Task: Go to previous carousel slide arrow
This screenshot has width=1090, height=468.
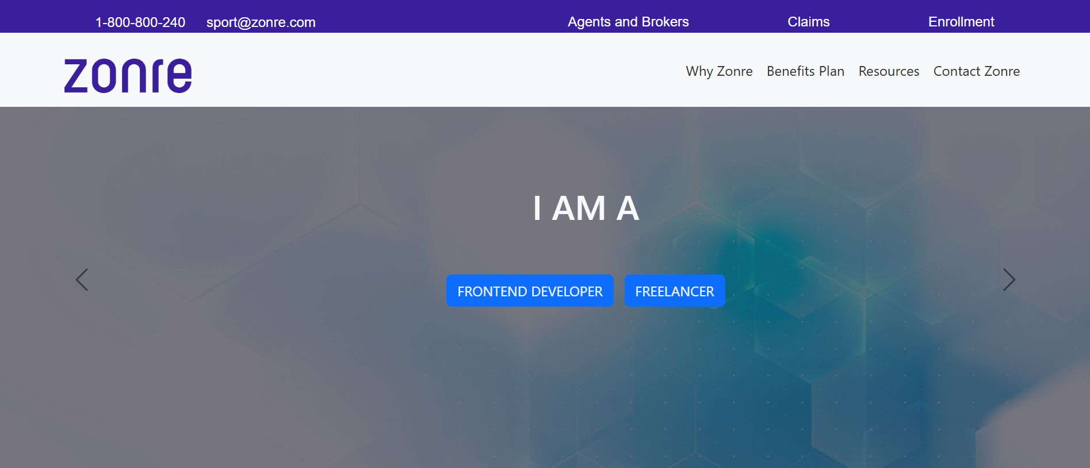Action: (x=82, y=280)
